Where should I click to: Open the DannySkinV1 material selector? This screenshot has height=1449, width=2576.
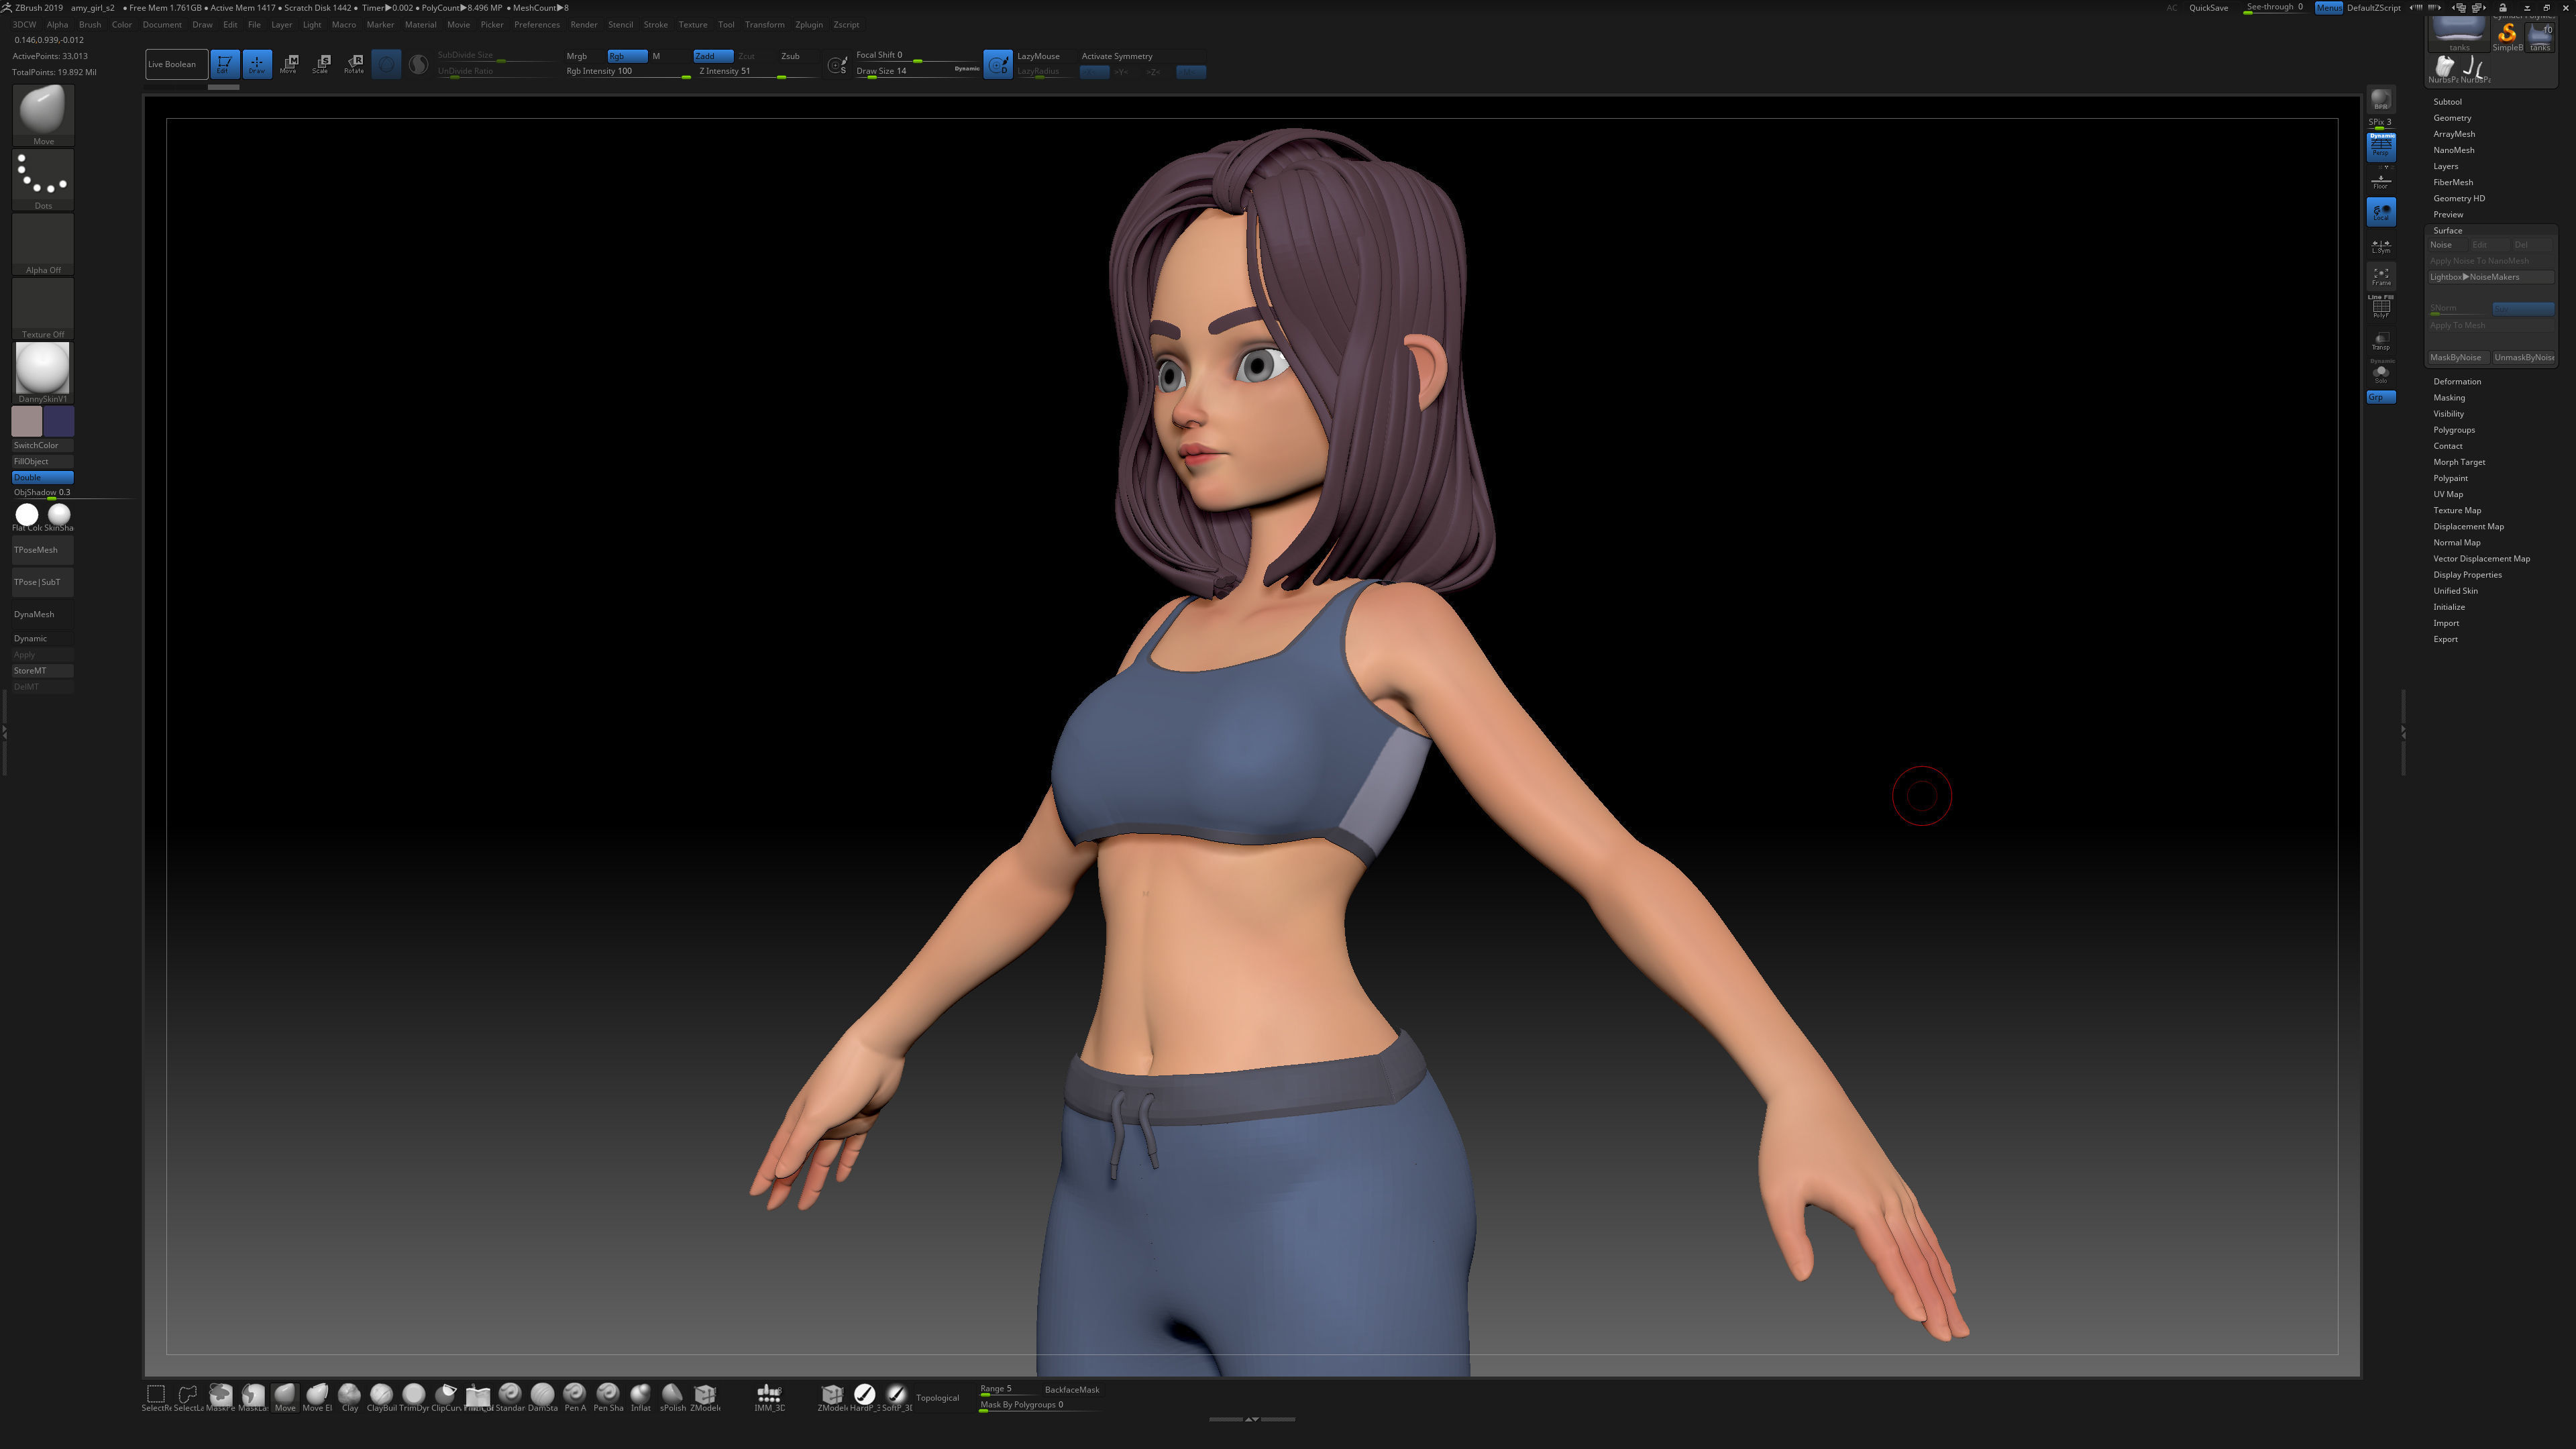(x=43, y=373)
